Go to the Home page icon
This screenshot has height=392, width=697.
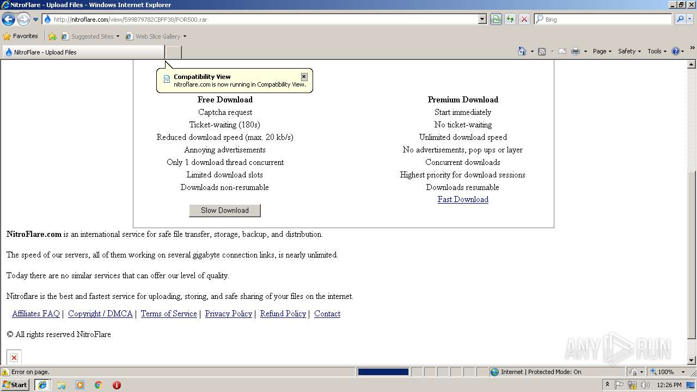pyautogui.click(x=522, y=51)
